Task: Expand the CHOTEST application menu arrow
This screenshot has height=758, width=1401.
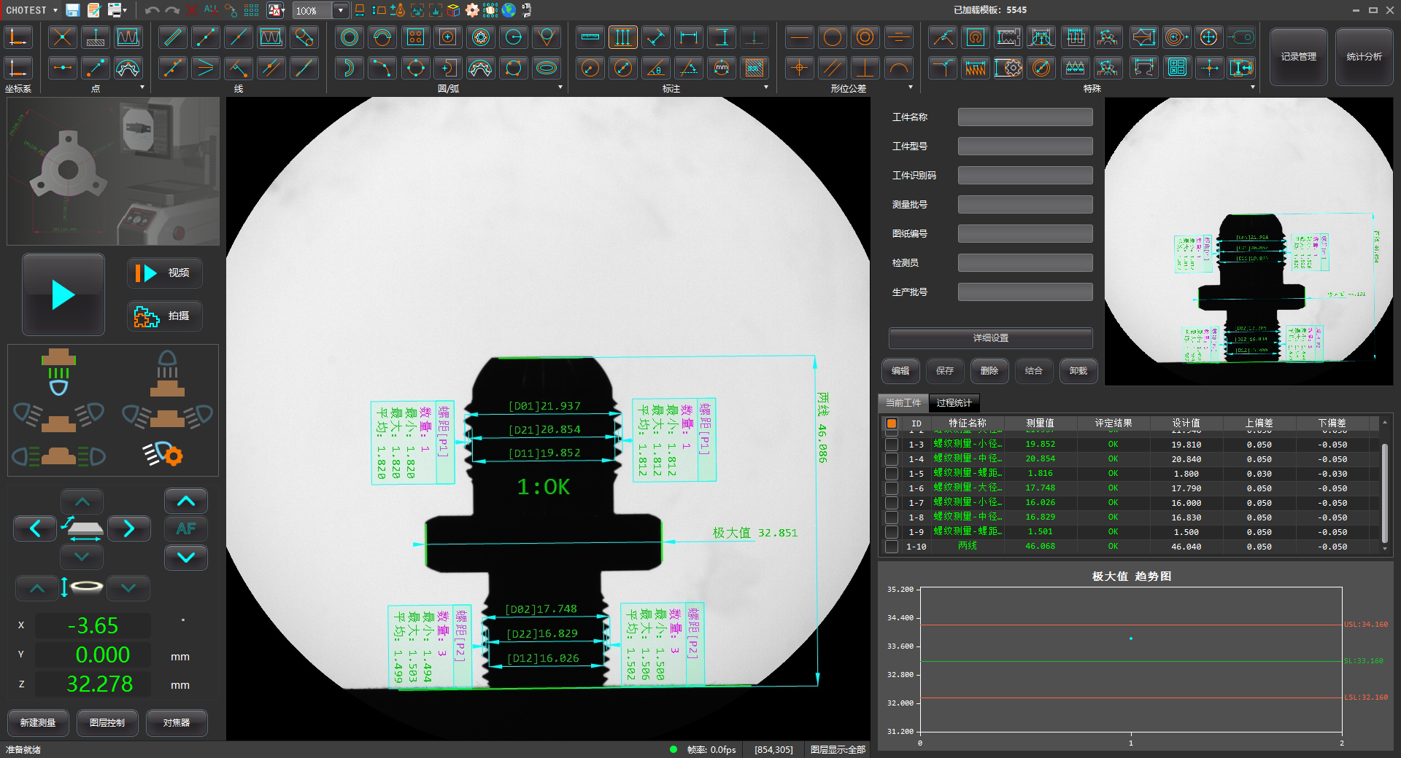Action: click(x=55, y=10)
